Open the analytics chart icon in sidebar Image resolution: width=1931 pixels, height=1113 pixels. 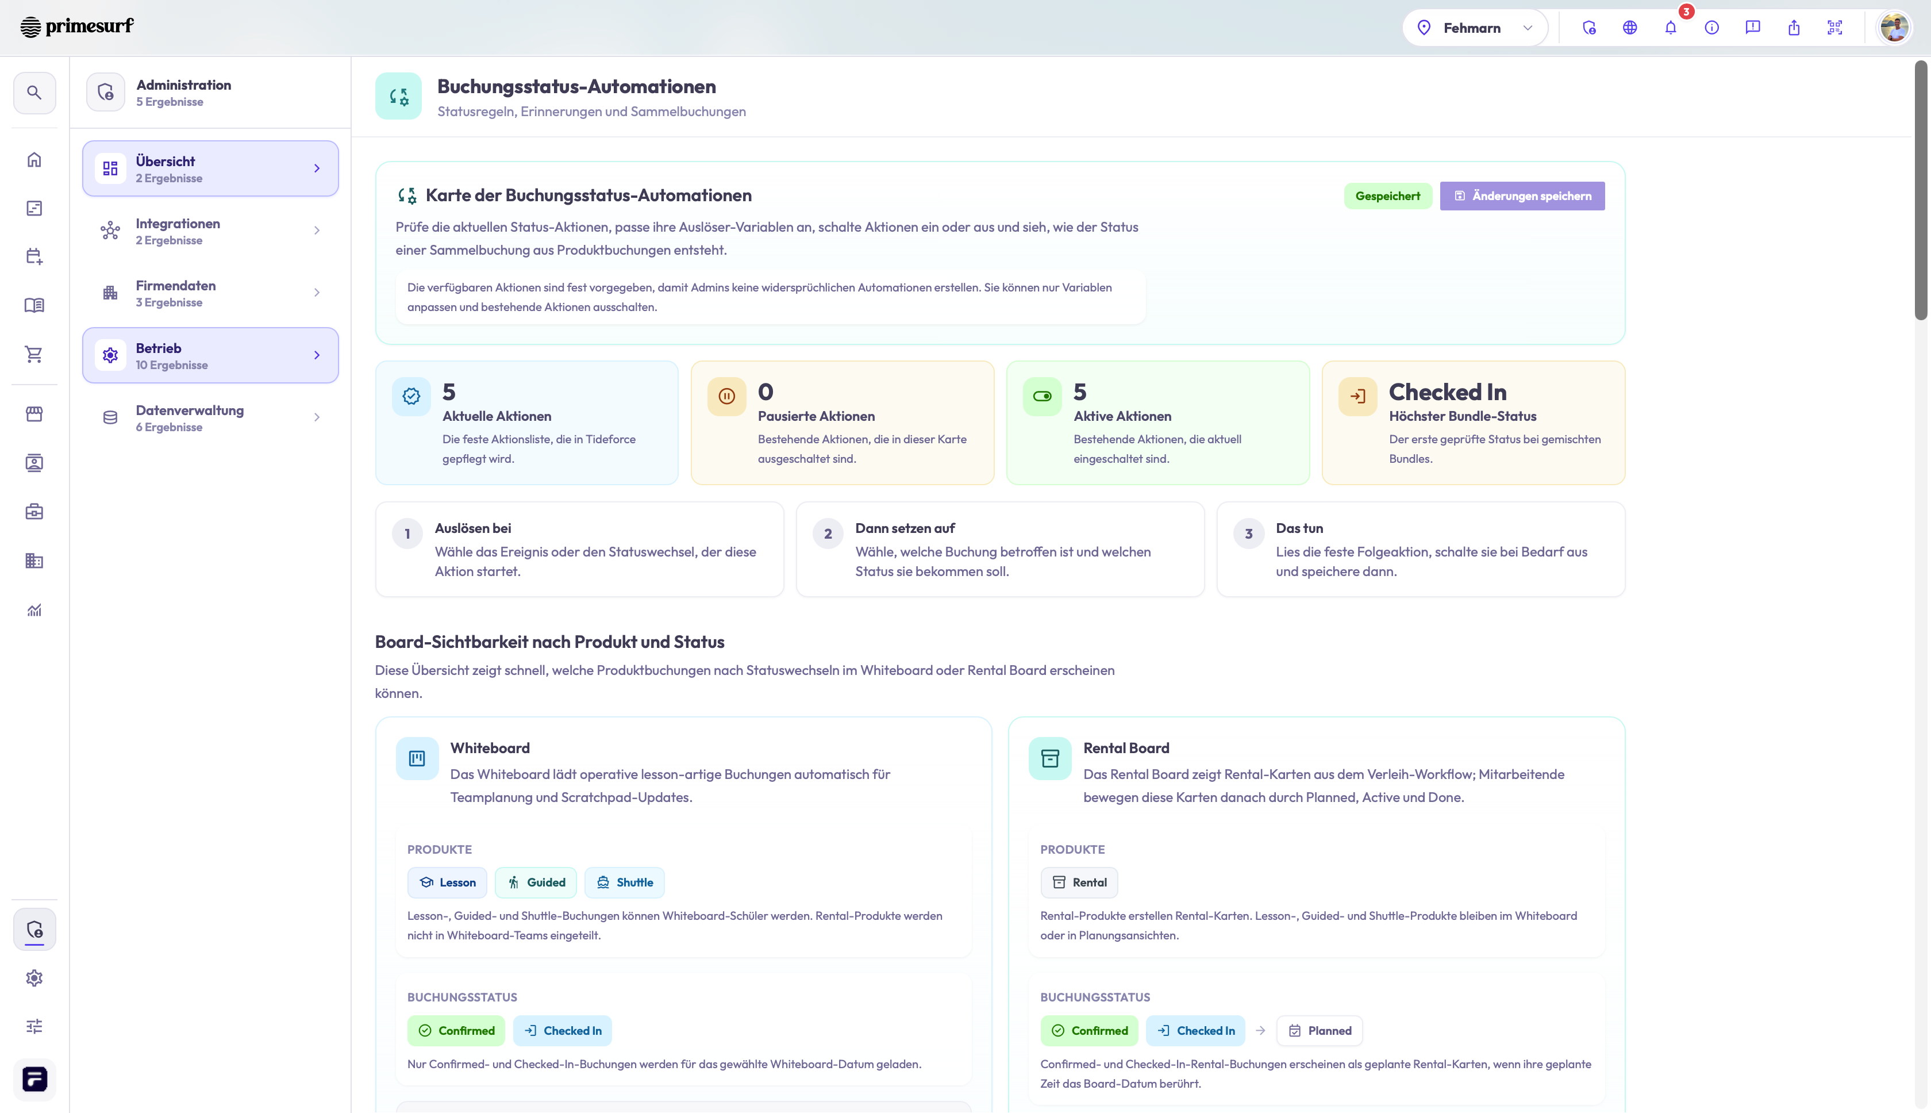34,610
